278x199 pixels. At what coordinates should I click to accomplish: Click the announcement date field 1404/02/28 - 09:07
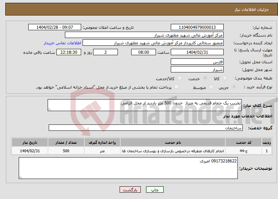(x=55, y=27)
